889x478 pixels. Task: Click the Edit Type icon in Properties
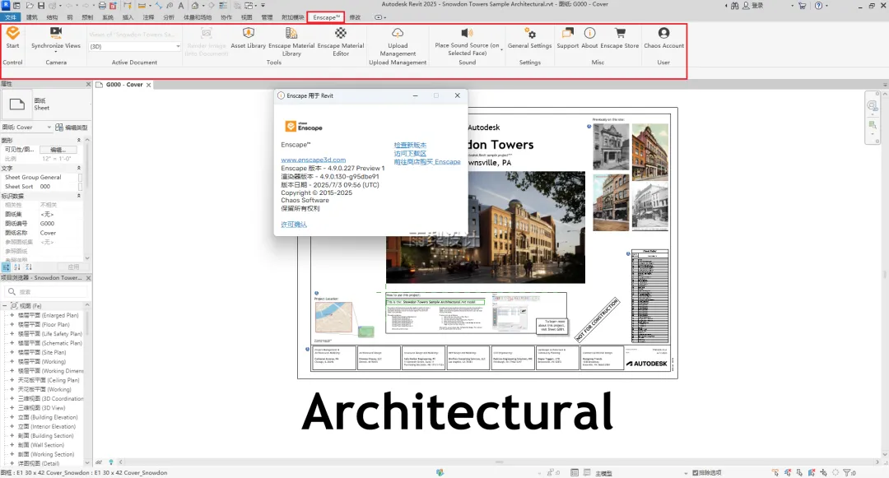[x=58, y=128]
